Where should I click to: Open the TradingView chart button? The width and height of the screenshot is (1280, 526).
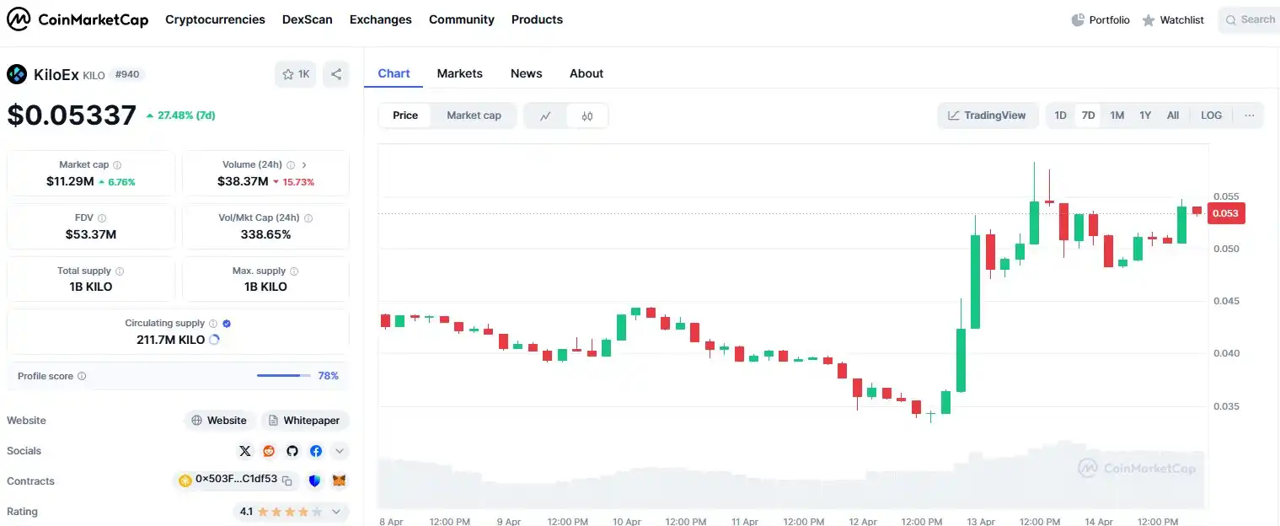point(987,115)
